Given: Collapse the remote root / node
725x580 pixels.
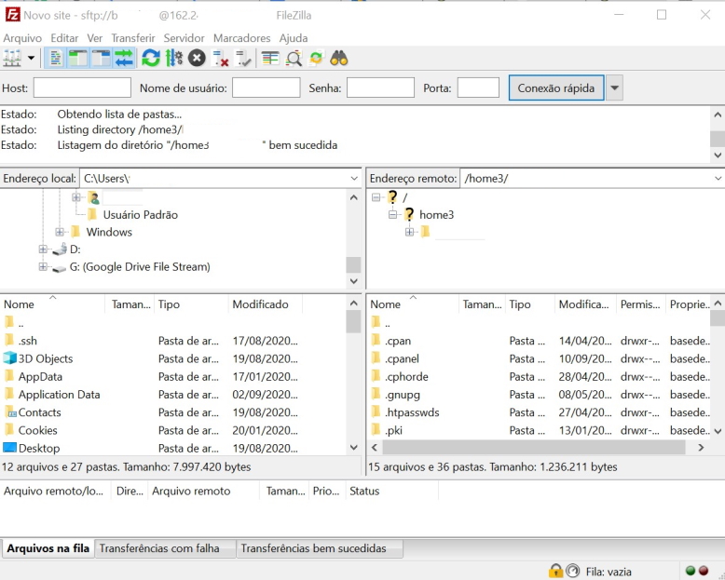Looking at the screenshot, I should pyautogui.click(x=376, y=197).
